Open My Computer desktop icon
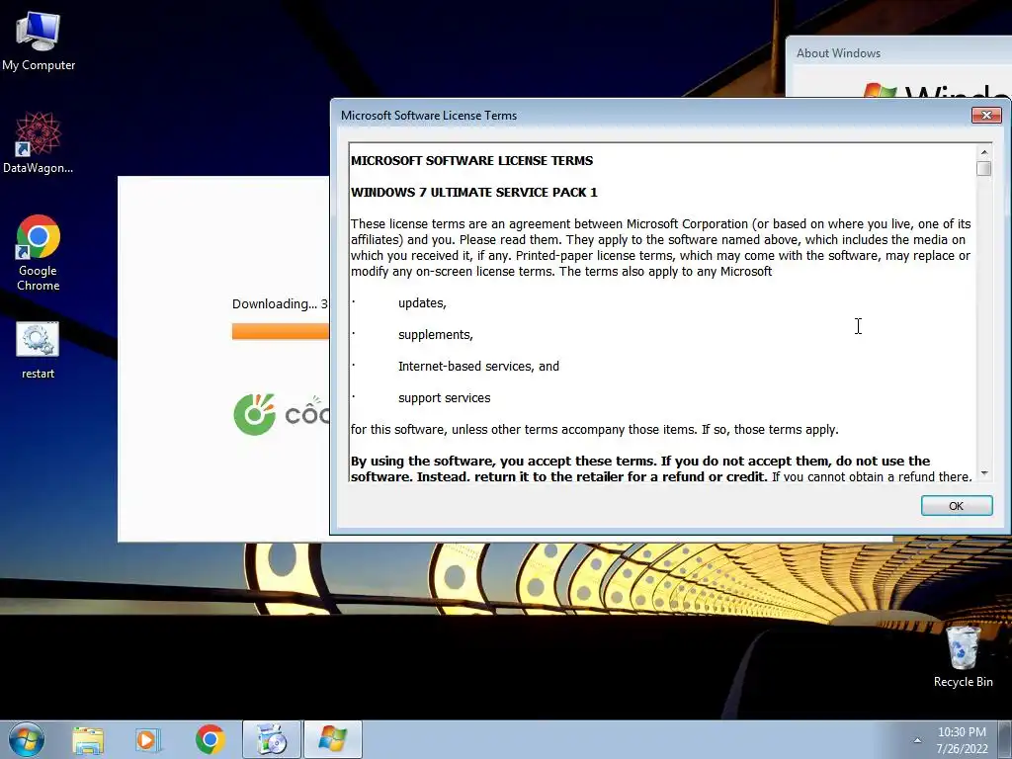This screenshot has width=1012, height=759. pyautogui.click(x=39, y=40)
